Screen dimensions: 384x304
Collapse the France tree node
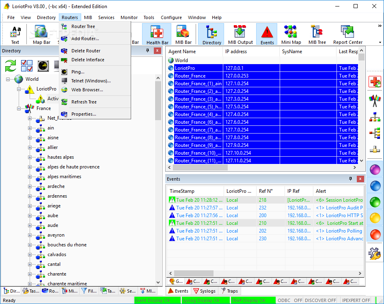(x=19, y=108)
